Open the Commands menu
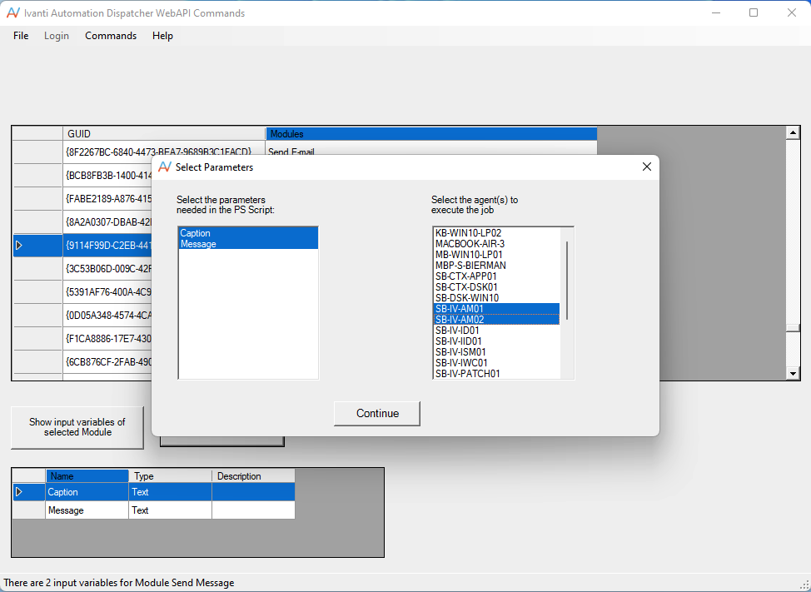Image resolution: width=811 pixels, height=592 pixels. (x=111, y=36)
